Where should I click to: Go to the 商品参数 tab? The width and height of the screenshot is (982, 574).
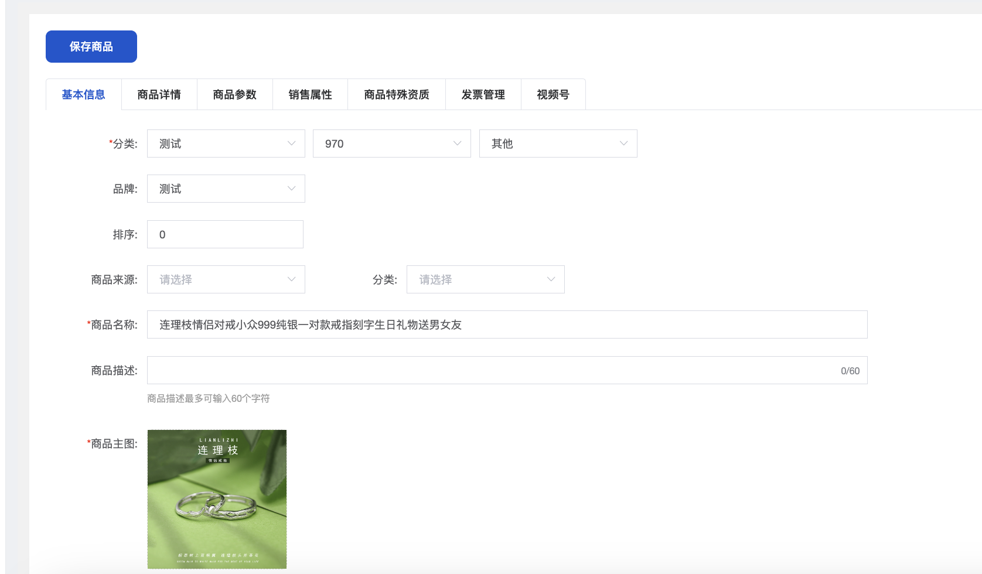234,94
